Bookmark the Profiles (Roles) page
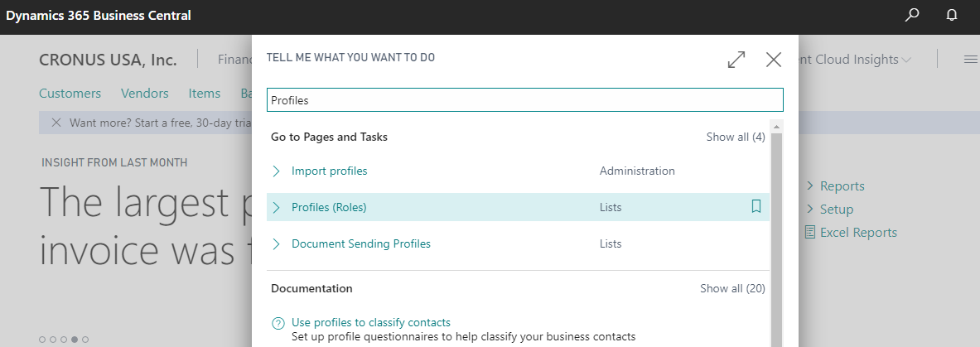 tap(756, 207)
